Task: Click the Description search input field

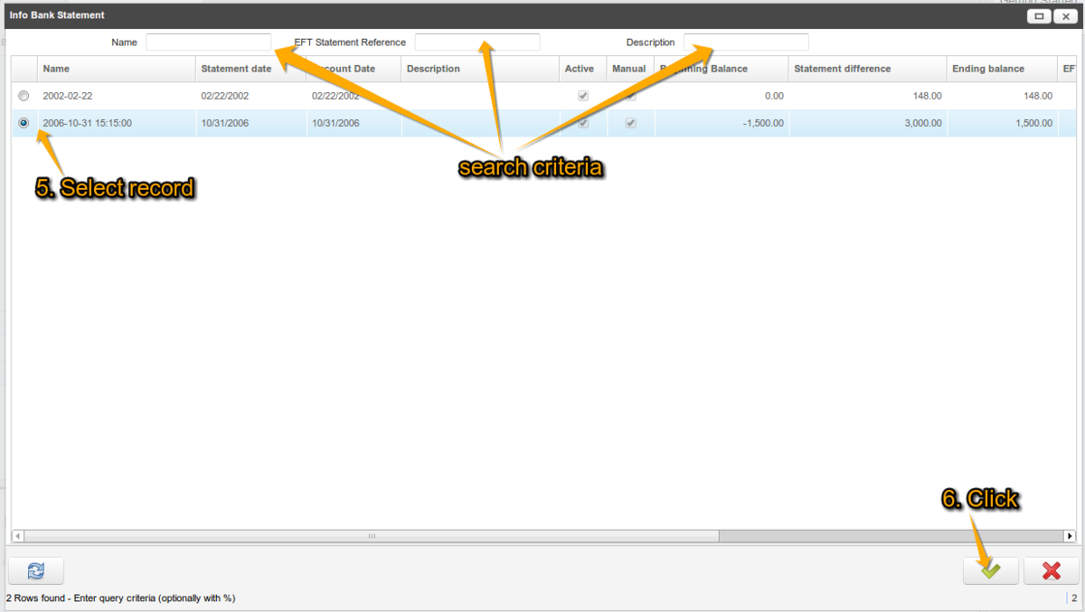Action: point(746,42)
